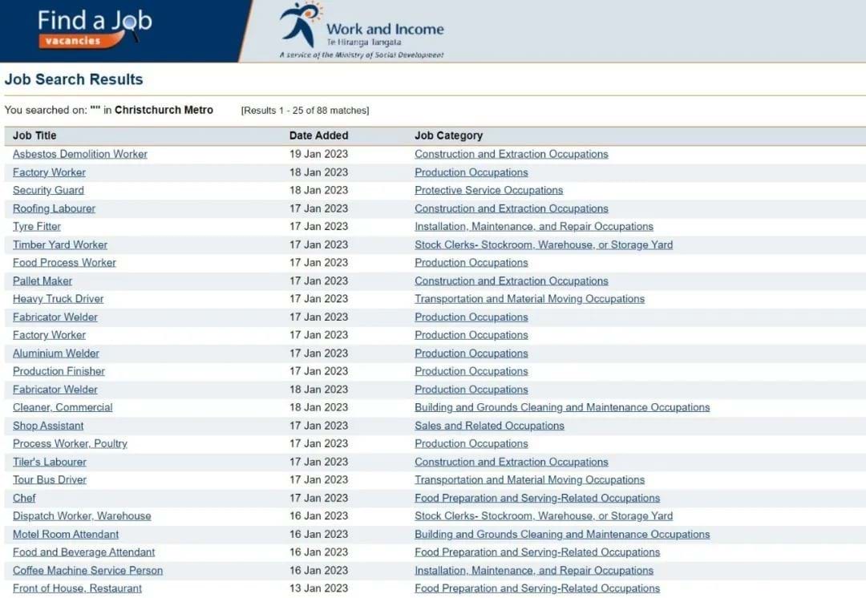866x598 pixels.
Task: Click the 13 Jan 2023 date cell
Action: (x=318, y=588)
